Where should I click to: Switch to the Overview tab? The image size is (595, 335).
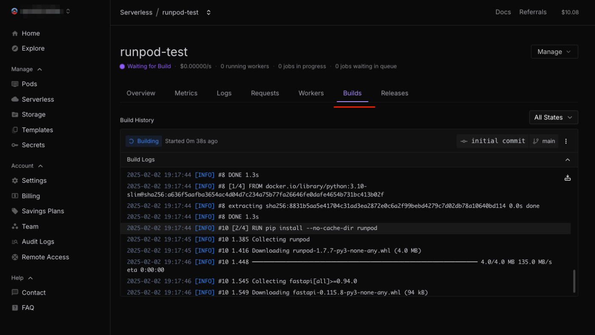[141, 93]
